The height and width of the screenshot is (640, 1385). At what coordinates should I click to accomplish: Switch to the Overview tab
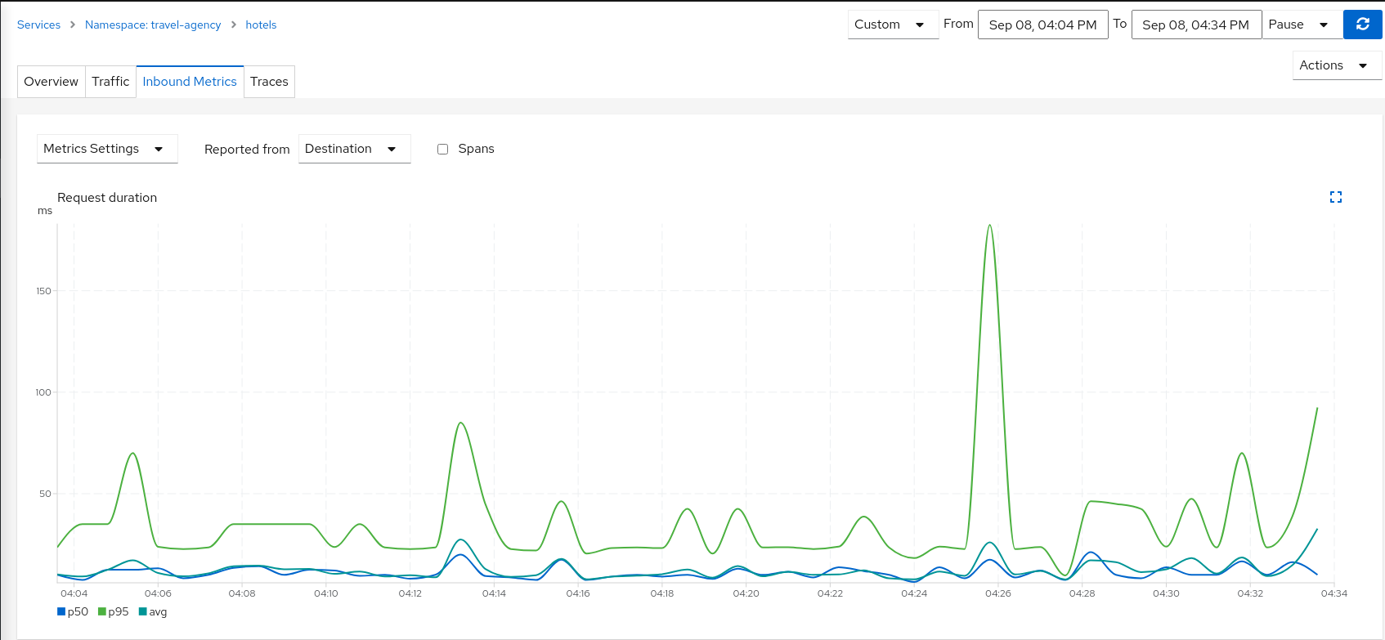pos(52,82)
